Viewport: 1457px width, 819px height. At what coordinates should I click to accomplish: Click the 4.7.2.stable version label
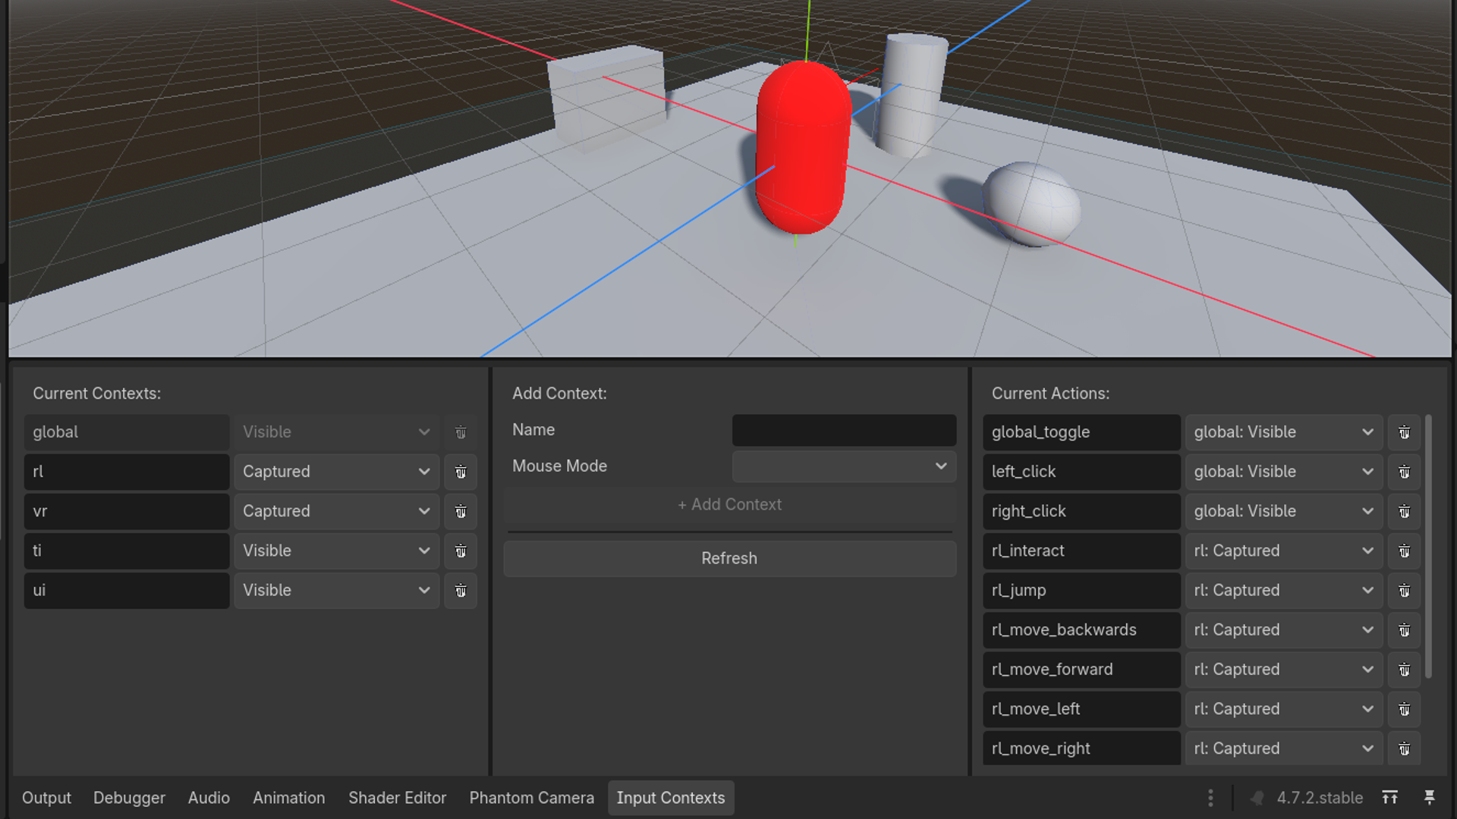(x=1319, y=798)
